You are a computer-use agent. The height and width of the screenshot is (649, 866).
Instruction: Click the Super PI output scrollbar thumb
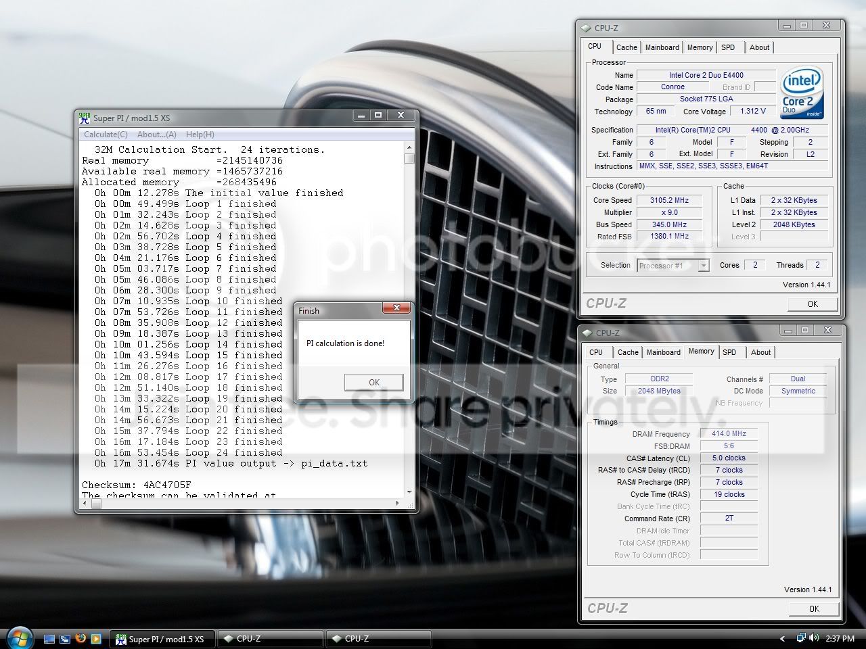[409, 159]
